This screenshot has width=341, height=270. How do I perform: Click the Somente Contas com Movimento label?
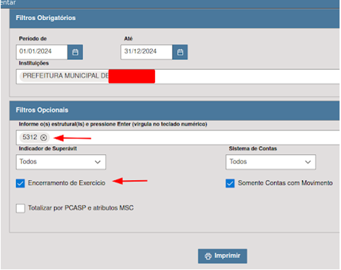click(285, 183)
